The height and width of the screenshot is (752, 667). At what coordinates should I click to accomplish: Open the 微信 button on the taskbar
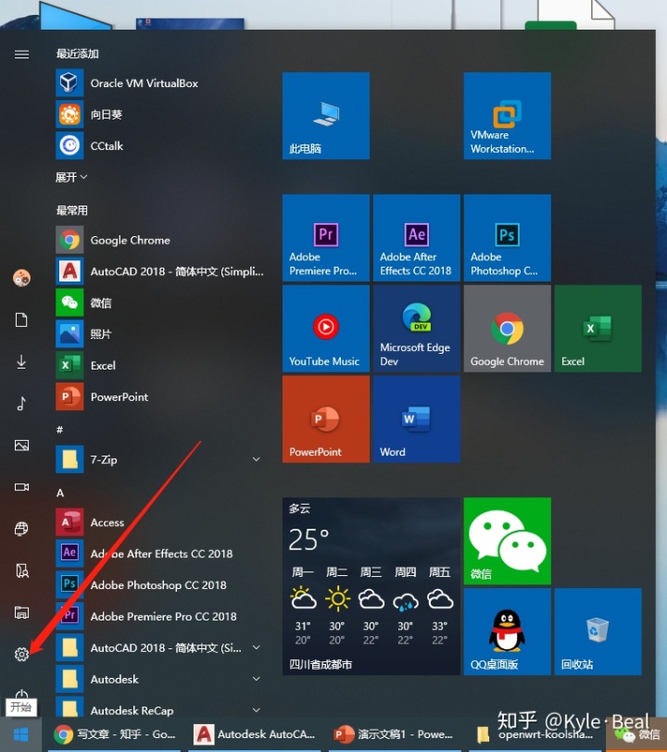tap(636, 734)
